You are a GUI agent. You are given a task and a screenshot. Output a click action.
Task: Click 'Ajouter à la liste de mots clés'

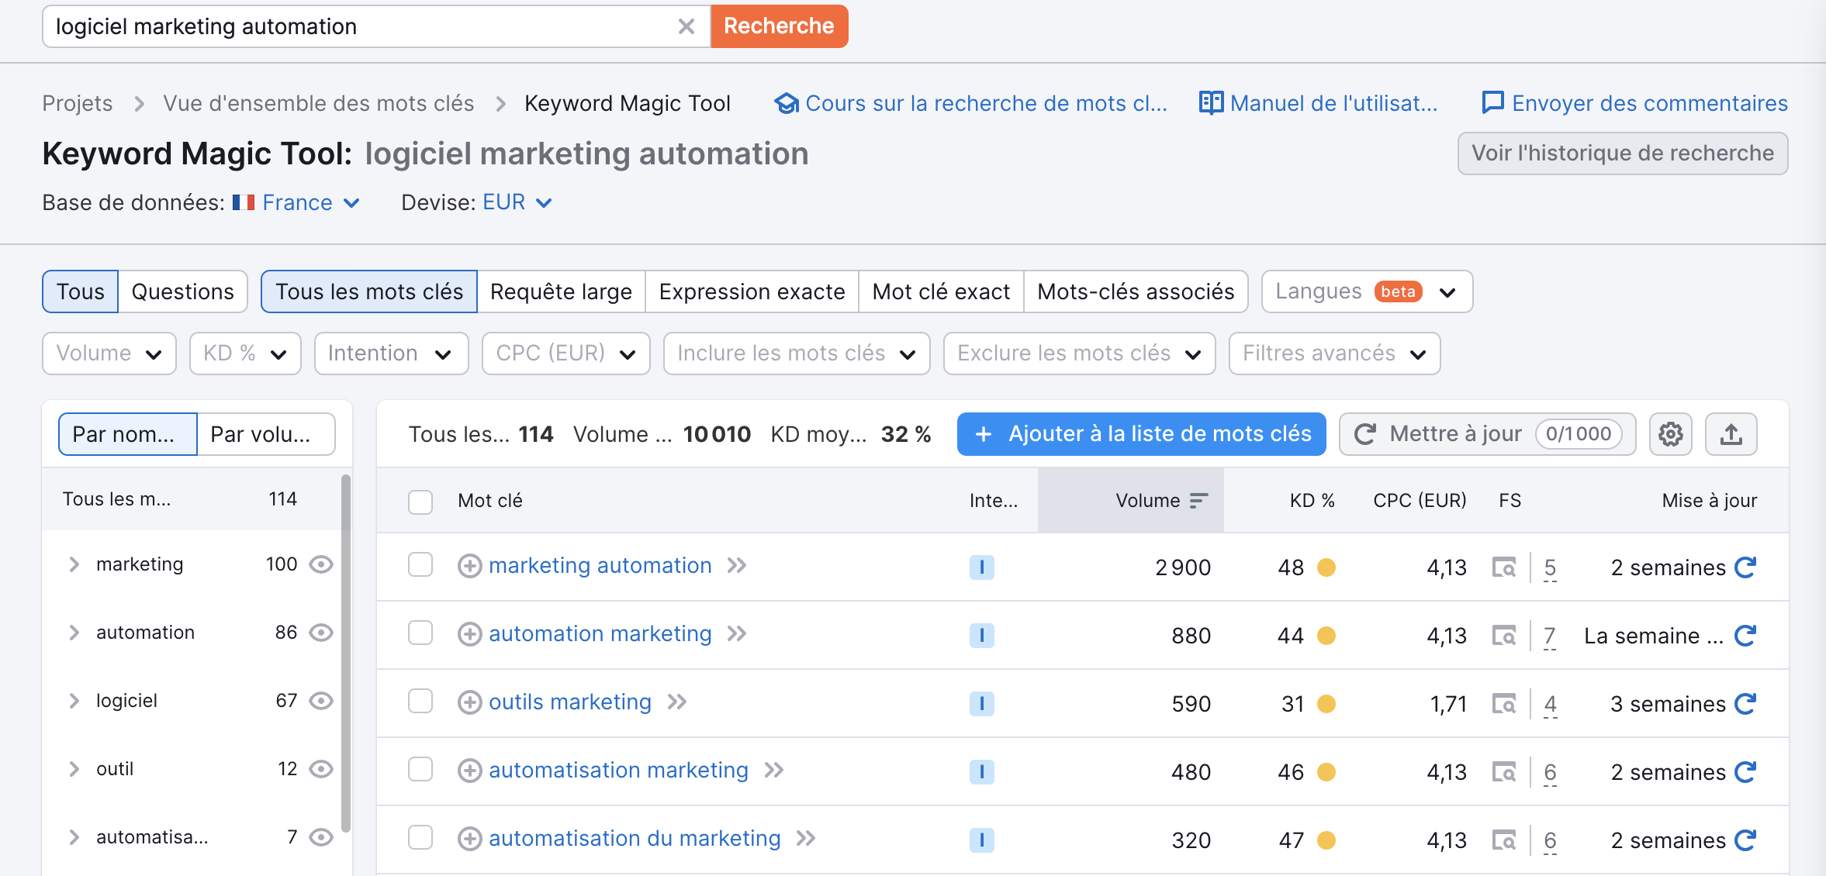click(x=1141, y=434)
